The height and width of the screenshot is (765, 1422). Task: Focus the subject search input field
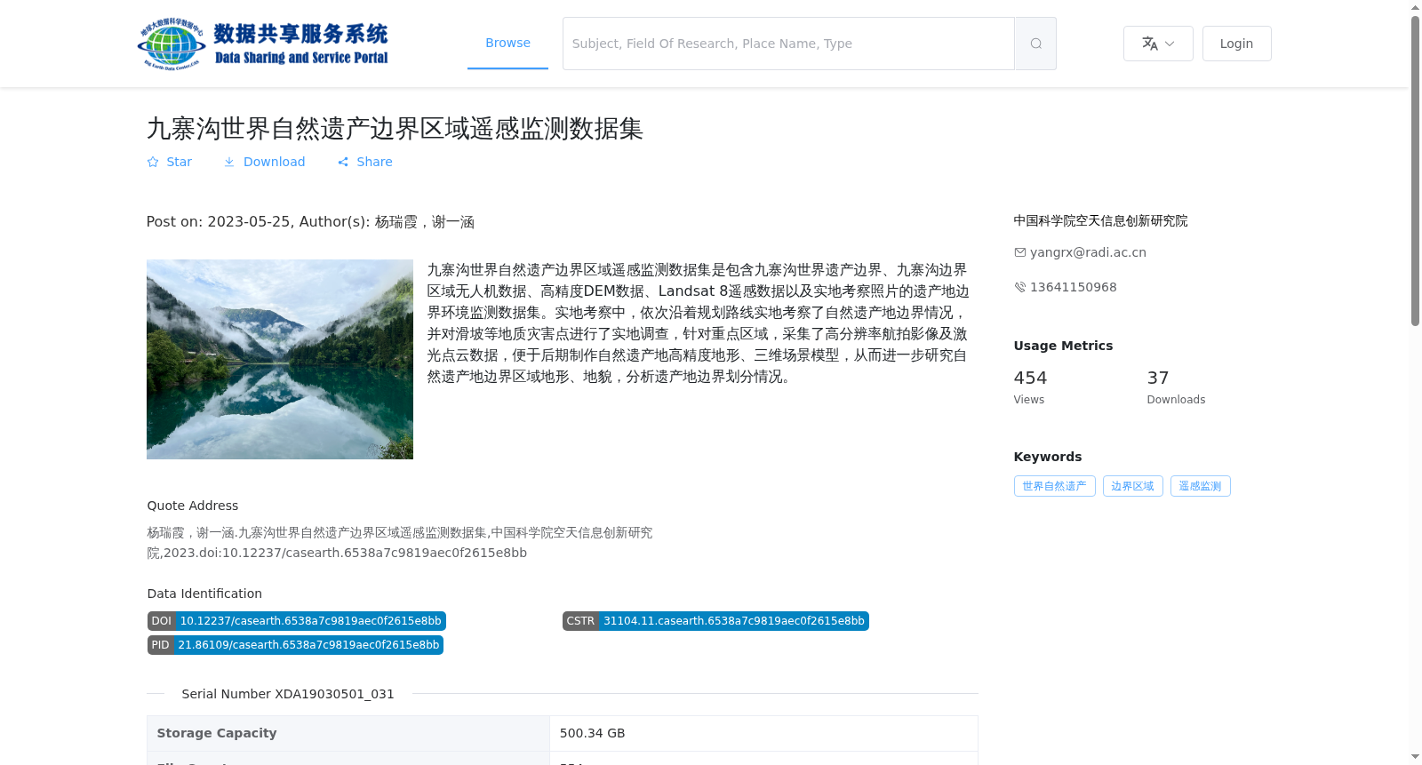point(788,44)
